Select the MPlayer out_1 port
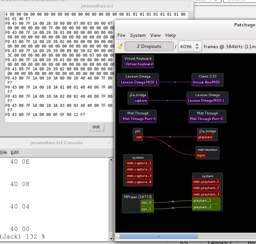Screen dimensions: 256x244 pos(147,209)
